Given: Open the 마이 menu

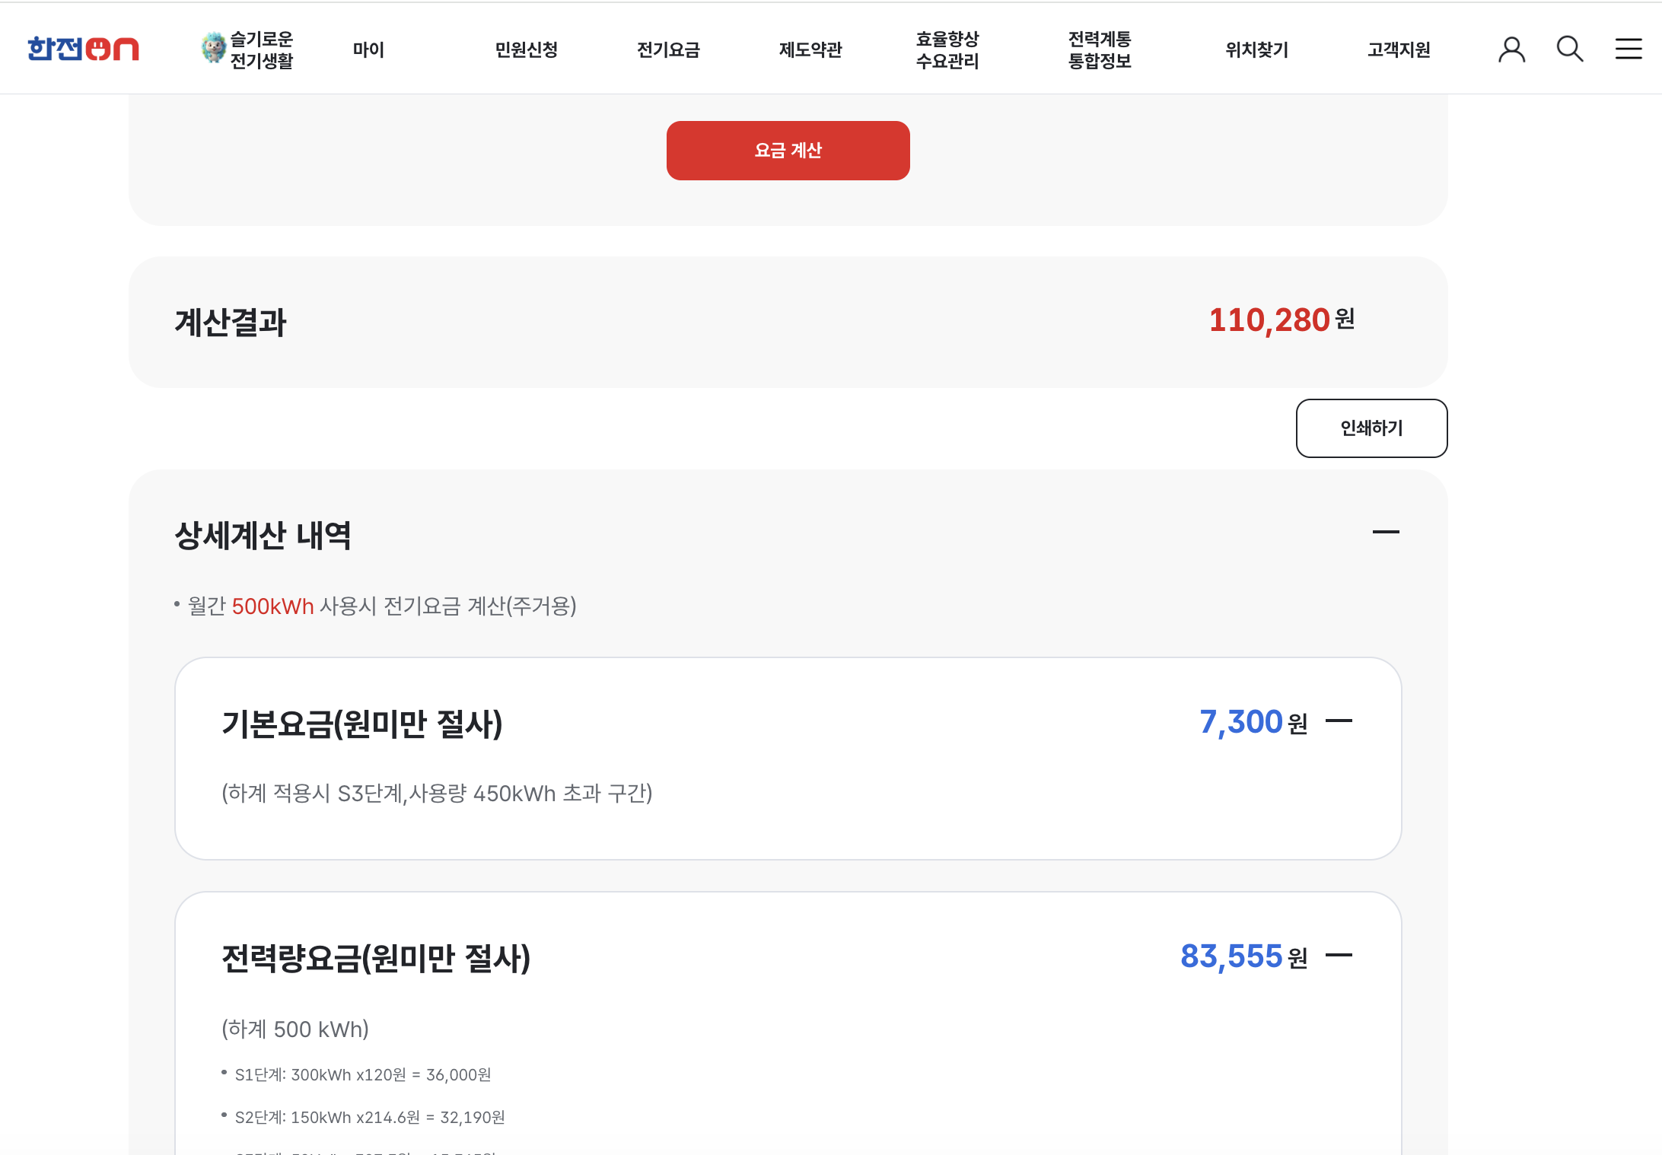Looking at the screenshot, I should click(x=368, y=49).
